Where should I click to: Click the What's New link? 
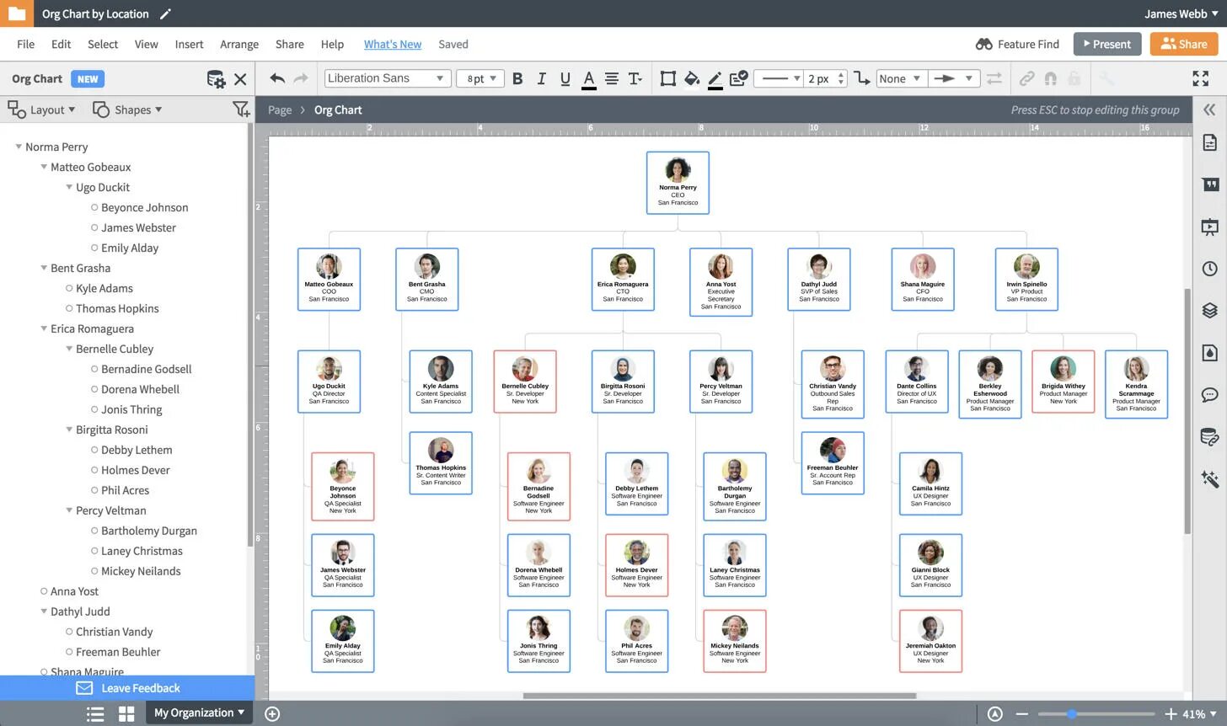pyautogui.click(x=393, y=44)
